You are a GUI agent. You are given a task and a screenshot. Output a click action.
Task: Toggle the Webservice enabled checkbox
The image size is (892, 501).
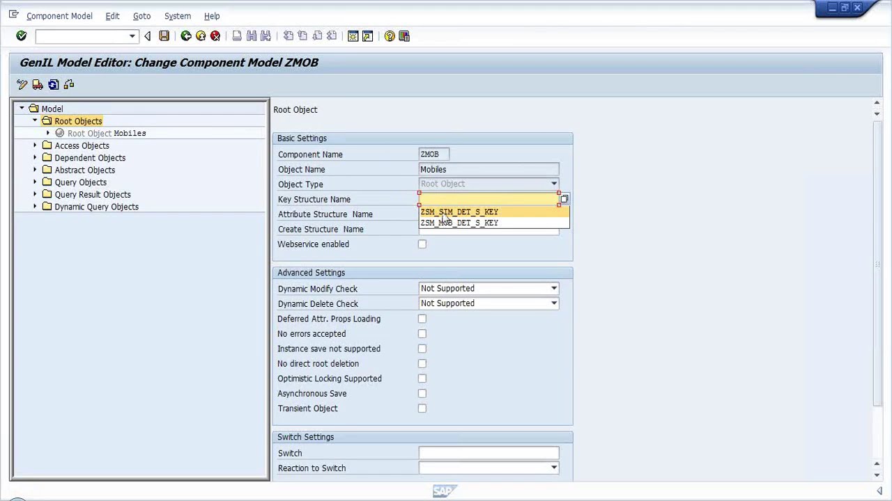[x=422, y=244]
